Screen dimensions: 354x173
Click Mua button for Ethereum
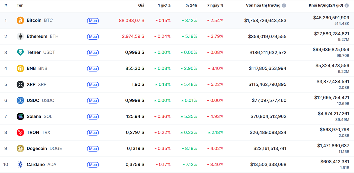tap(93, 37)
